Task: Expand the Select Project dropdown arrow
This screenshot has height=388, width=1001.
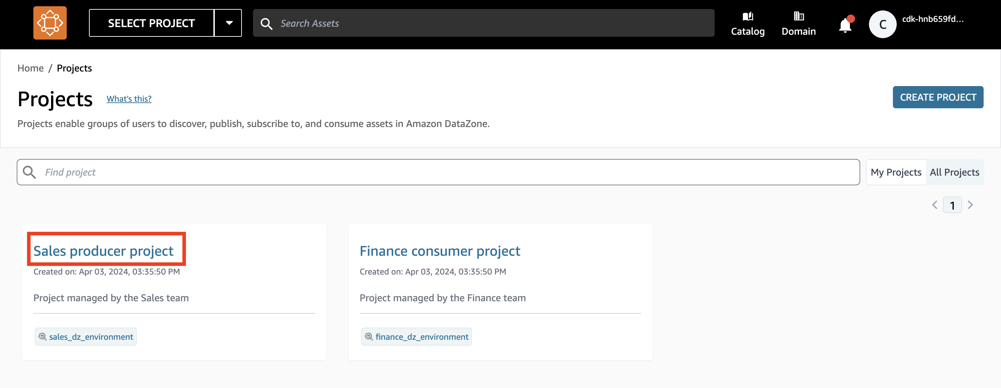Action: pyautogui.click(x=229, y=23)
